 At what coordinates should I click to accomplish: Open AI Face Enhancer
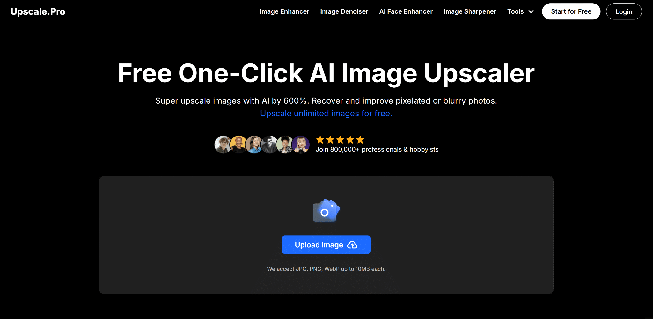tap(406, 11)
